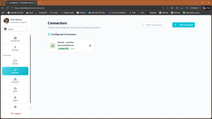Go to Channels section

click(15, 62)
